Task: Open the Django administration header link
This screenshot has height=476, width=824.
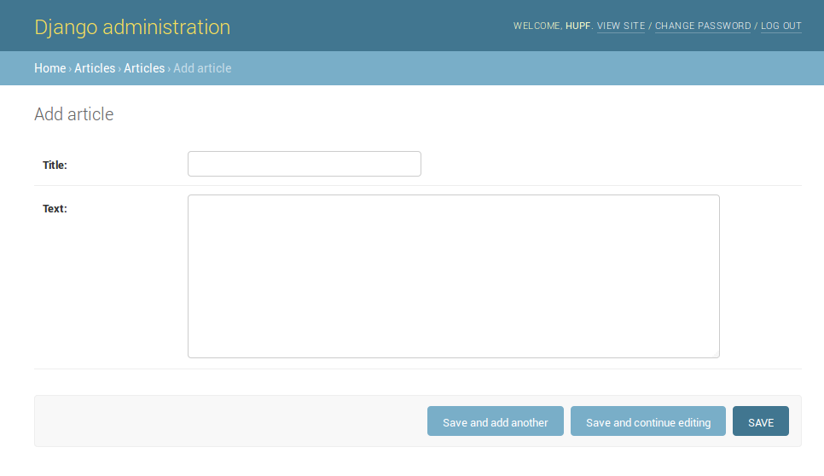Action: point(132,26)
